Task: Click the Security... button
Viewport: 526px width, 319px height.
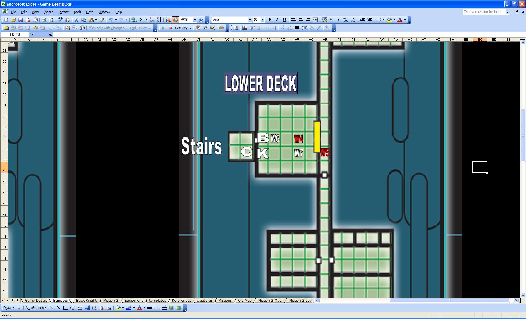Action: 183,28
